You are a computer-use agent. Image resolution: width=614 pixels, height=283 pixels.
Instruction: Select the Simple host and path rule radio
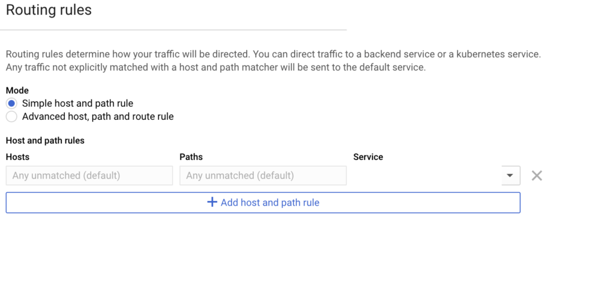pyautogui.click(x=11, y=104)
